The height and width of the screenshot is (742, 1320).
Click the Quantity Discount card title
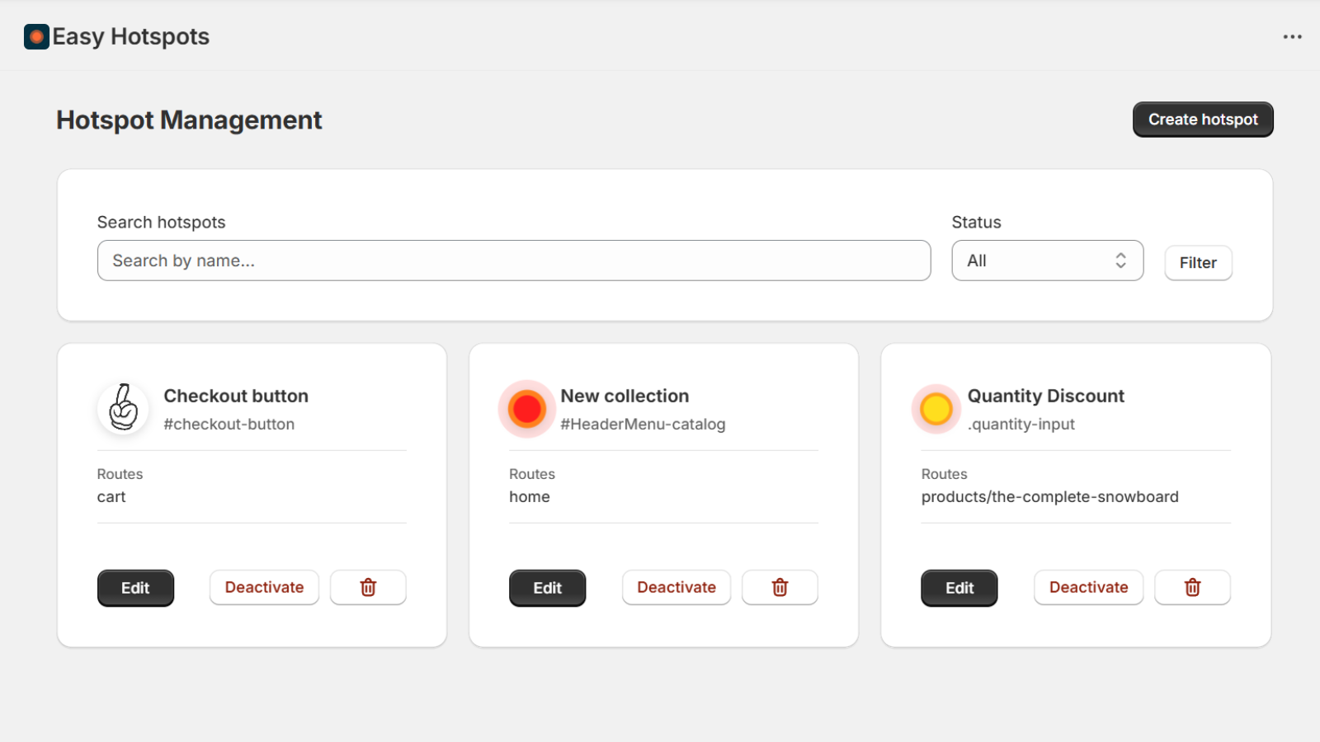[1045, 396]
